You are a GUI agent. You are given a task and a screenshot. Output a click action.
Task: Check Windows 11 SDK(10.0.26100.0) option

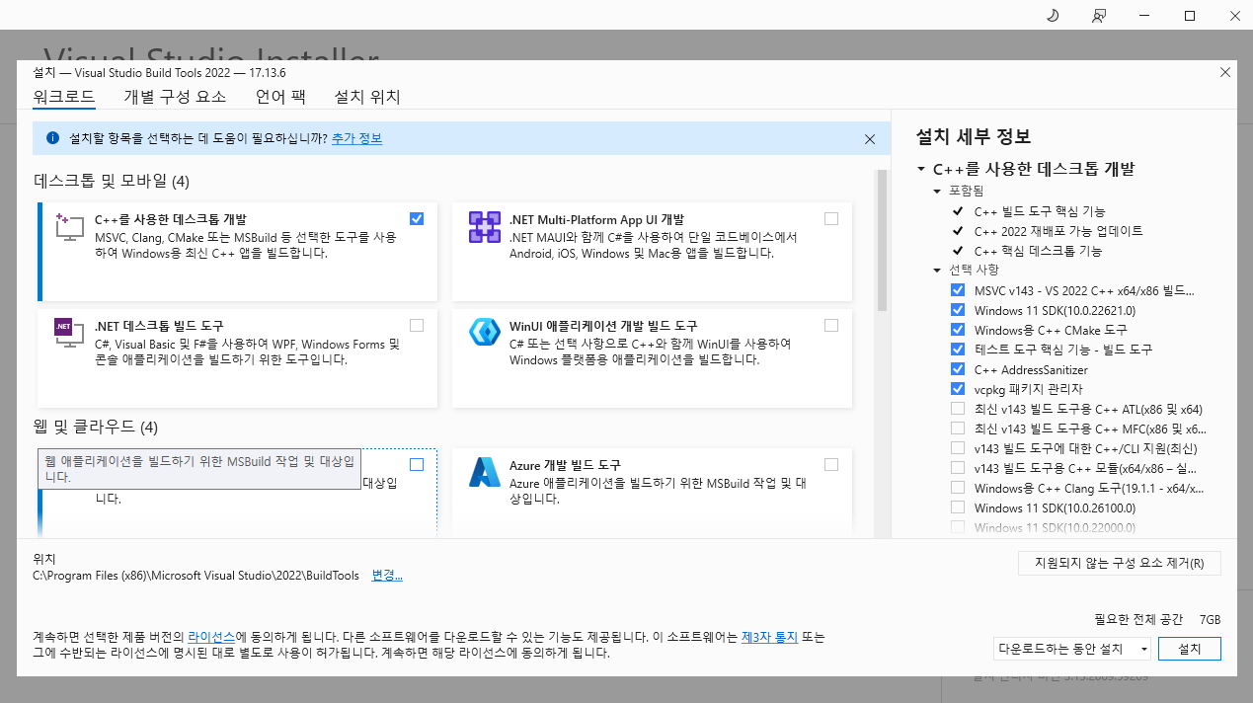[958, 508]
